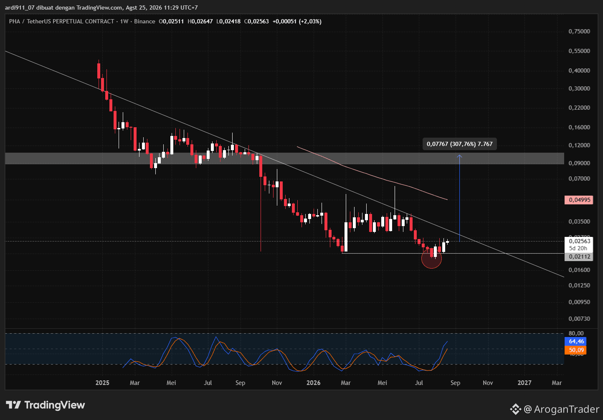
Task: Click the 0,12000 price scale label
Action: (579, 145)
